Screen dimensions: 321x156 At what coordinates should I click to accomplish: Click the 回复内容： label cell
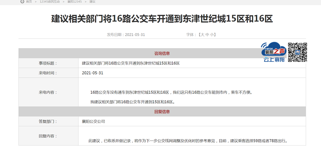(48, 136)
